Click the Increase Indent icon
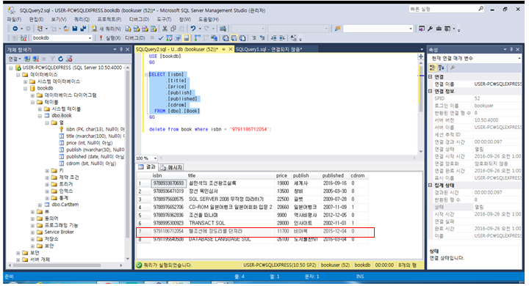Screen dimensions: 529x286 pyautogui.click(x=281, y=37)
